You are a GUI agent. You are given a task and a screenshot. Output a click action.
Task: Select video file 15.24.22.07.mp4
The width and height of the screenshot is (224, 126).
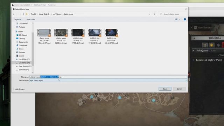point(44,36)
